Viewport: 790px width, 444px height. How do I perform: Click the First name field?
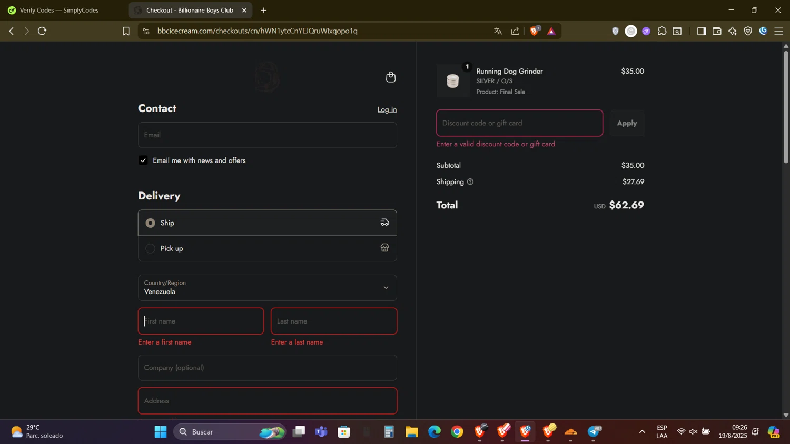[x=201, y=321]
